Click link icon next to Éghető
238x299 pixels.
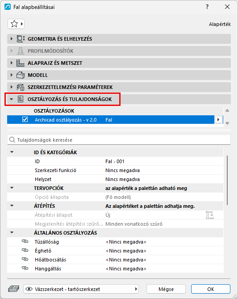point(25,251)
